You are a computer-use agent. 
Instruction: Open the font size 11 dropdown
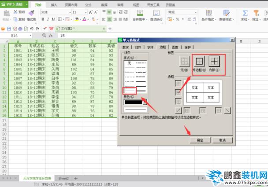pyautogui.click(x=86, y=12)
